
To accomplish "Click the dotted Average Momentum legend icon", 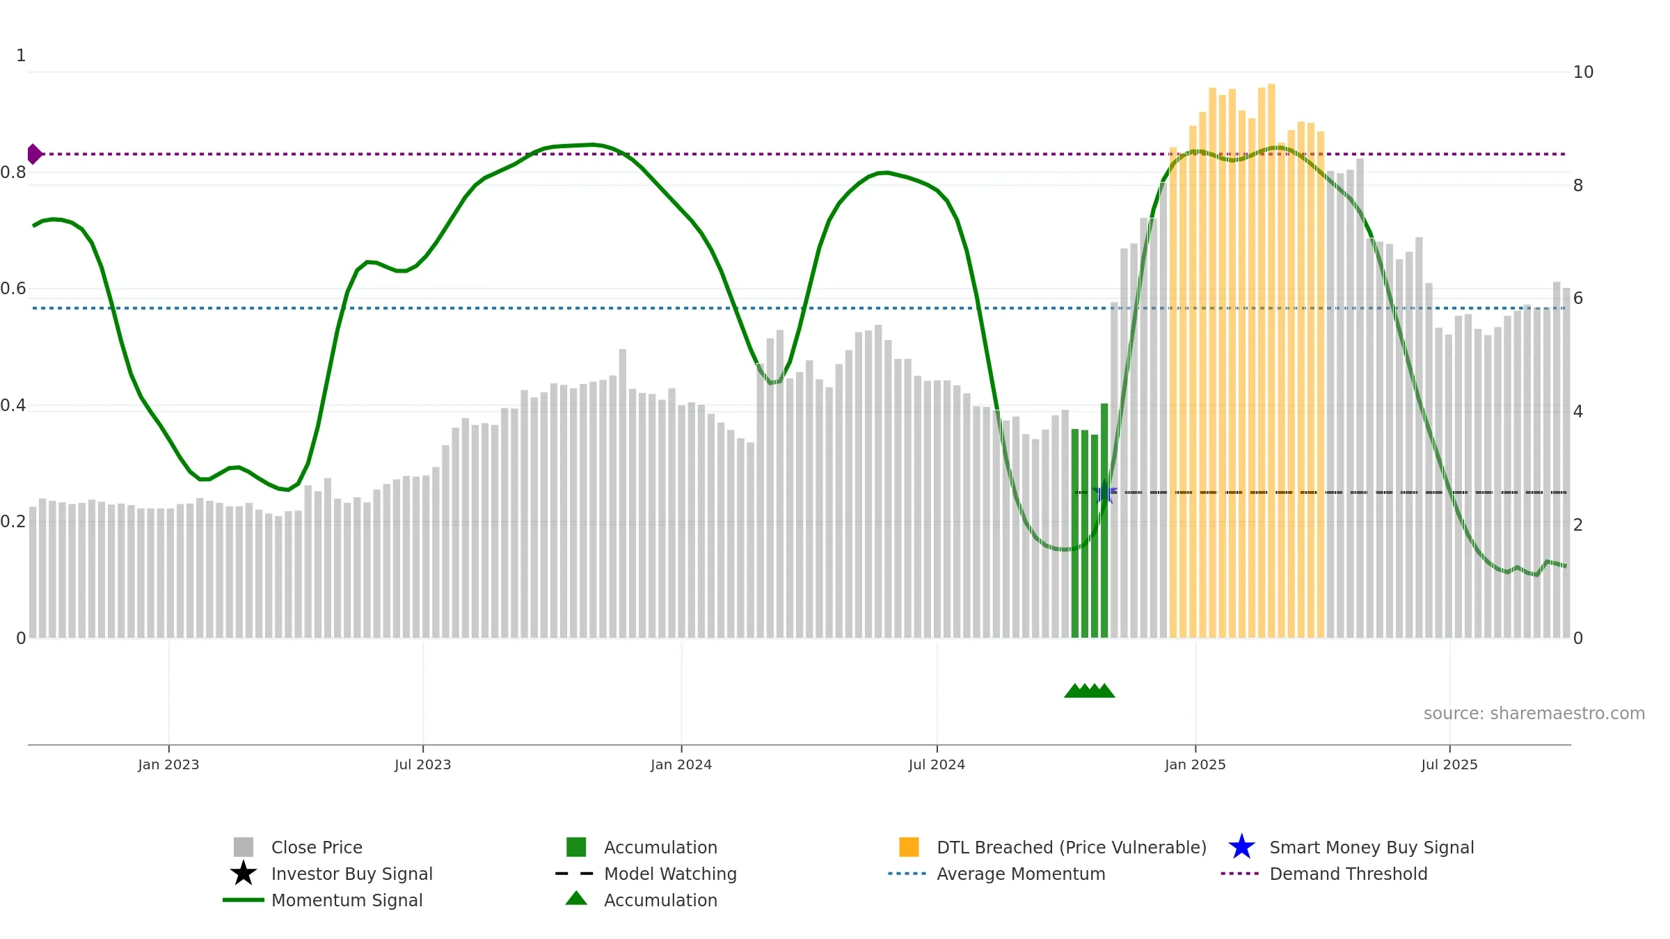I will point(907,873).
